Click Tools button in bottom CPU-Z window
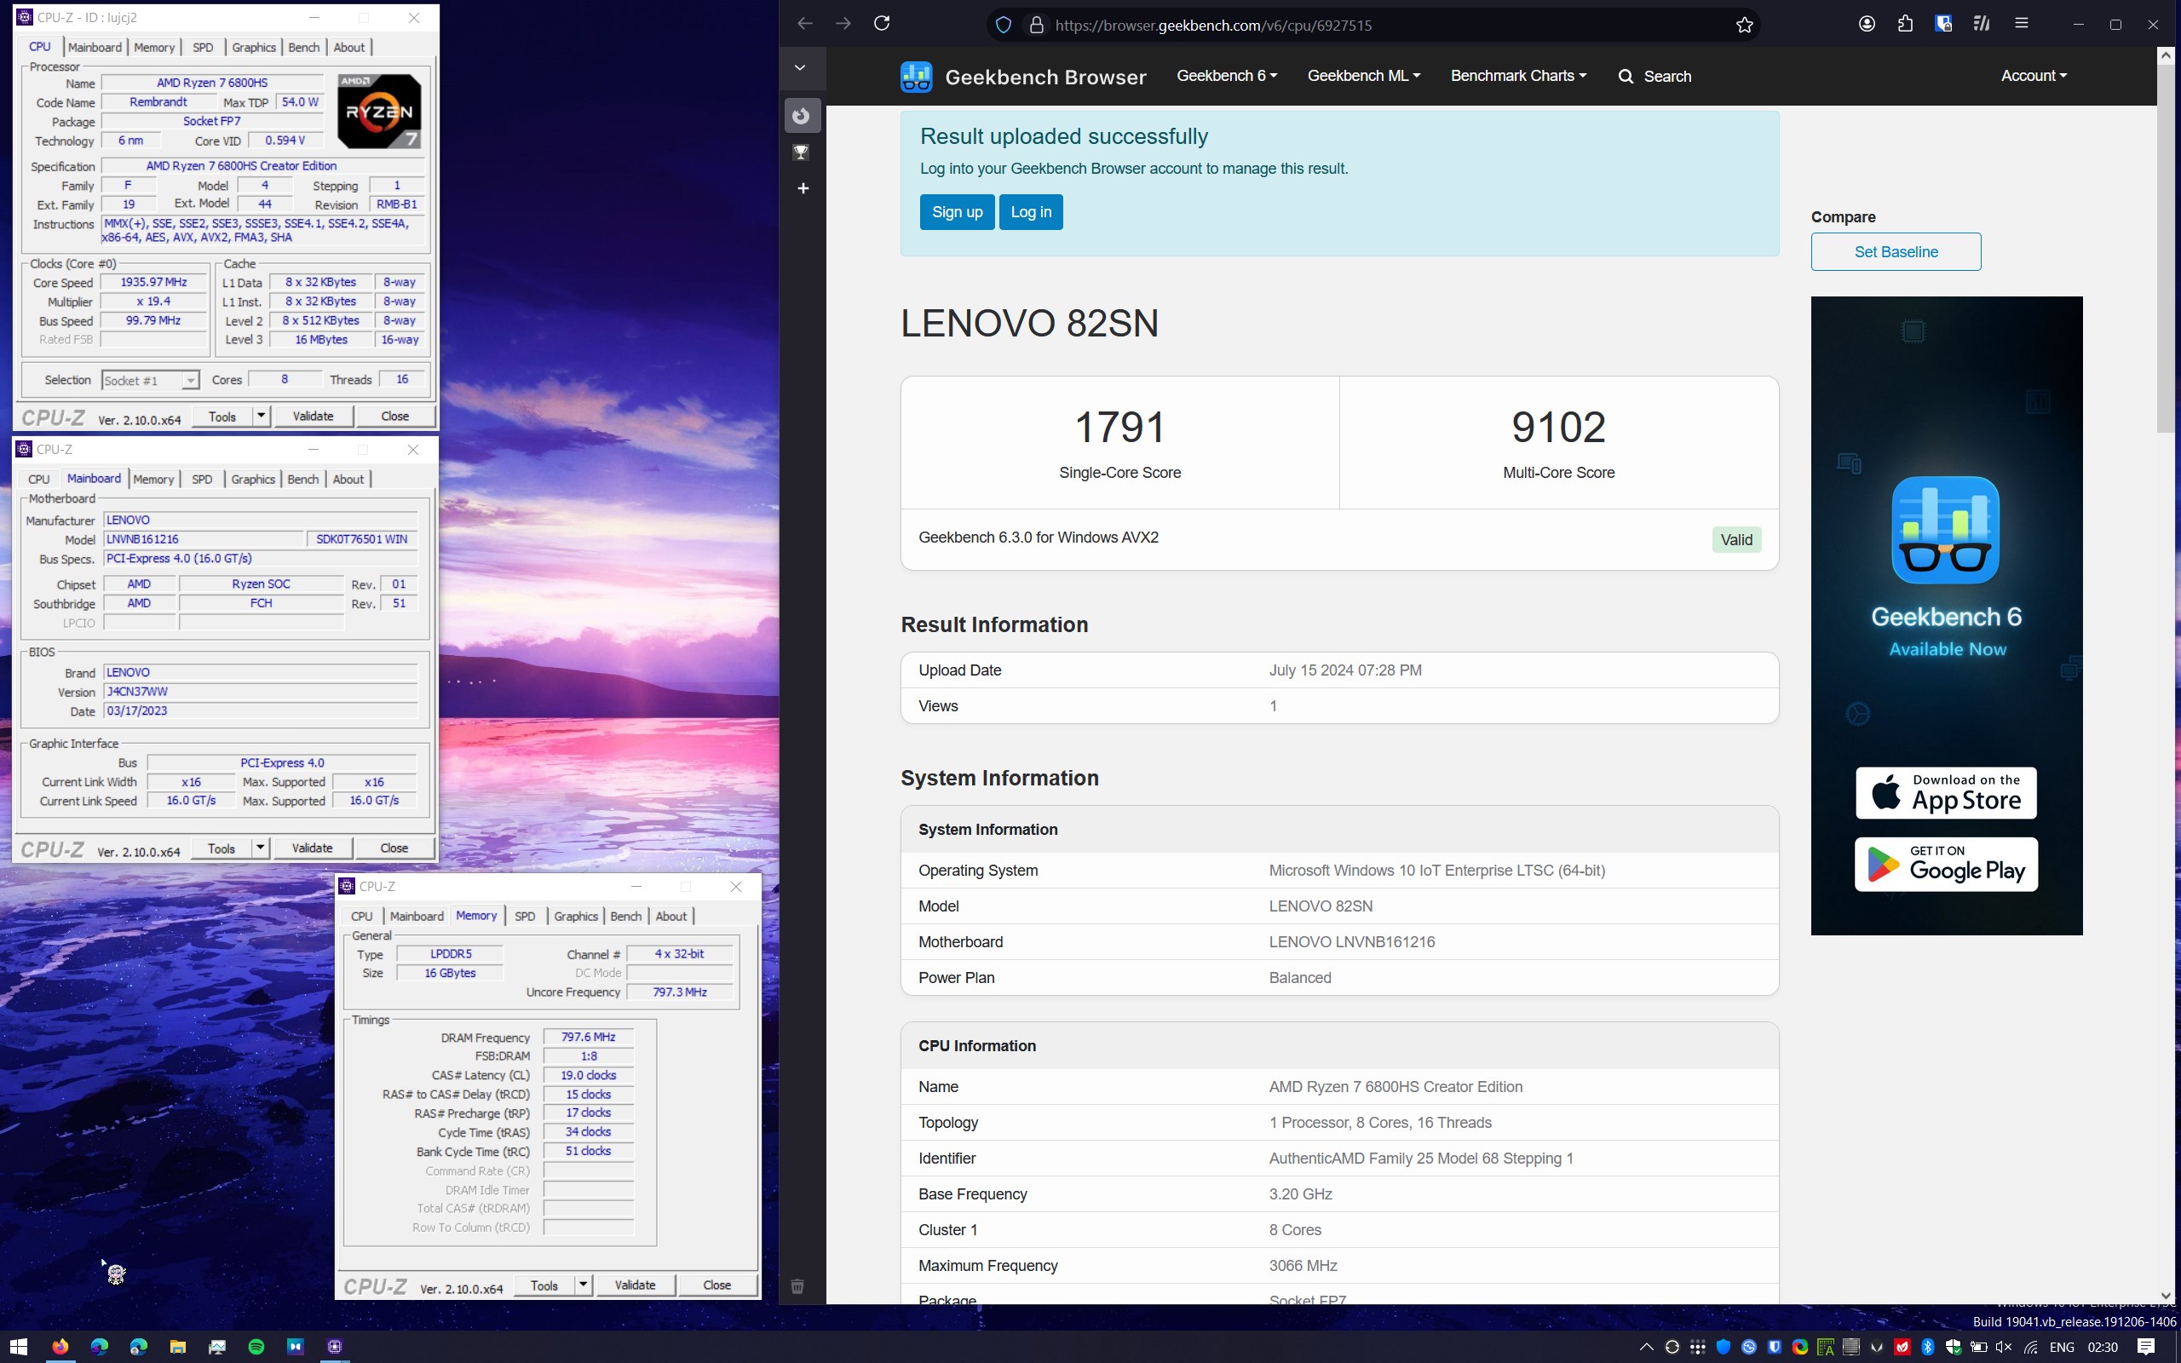The width and height of the screenshot is (2181, 1363). coord(544,1285)
